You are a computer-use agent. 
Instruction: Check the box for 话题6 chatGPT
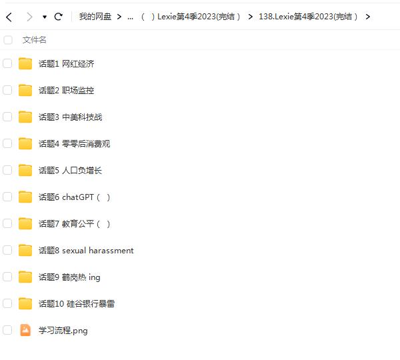click(7, 197)
